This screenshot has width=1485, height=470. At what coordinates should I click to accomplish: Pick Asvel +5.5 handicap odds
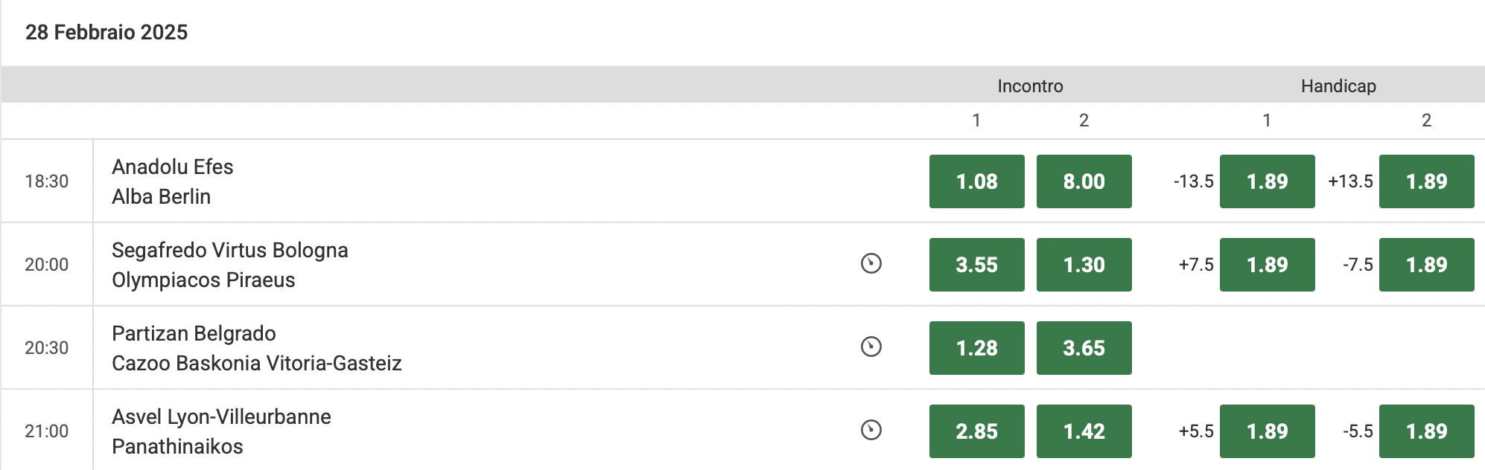[x=1267, y=431]
